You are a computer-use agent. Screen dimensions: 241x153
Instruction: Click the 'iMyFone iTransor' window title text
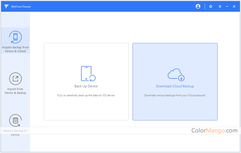(21, 7)
